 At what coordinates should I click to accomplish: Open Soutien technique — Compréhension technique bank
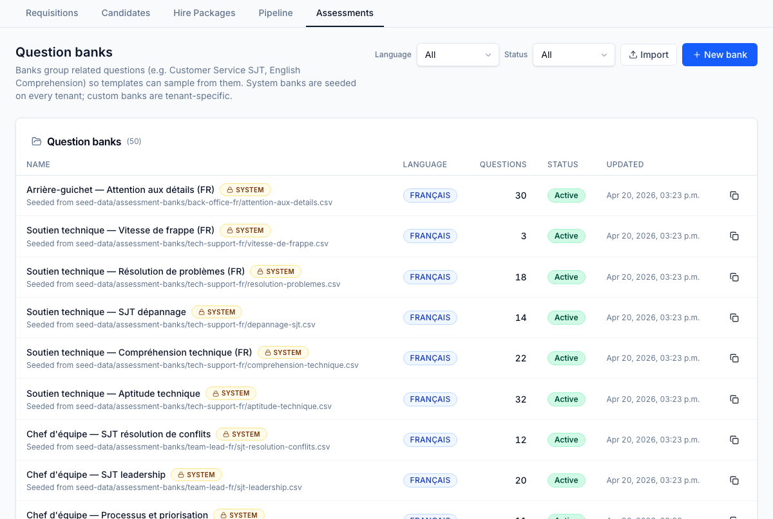pyautogui.click(x=139, y=352)
